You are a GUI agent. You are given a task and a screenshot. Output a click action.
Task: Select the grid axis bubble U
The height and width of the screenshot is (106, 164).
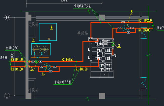coord(7,17)
